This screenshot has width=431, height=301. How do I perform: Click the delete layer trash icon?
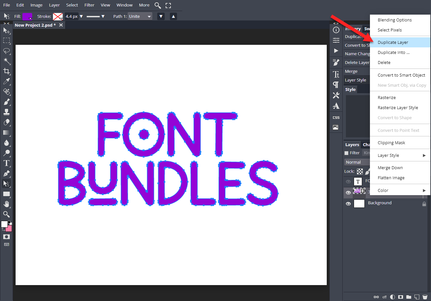click(425, 297)
